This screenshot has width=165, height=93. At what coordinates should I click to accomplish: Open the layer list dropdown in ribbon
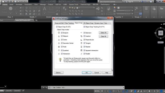pos(94,8)
